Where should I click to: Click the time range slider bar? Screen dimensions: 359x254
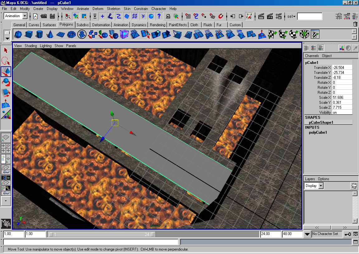click(100, 234)
